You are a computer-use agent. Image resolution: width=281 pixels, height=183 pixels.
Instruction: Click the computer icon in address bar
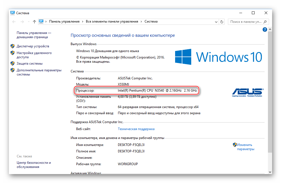tap(41, 21)
